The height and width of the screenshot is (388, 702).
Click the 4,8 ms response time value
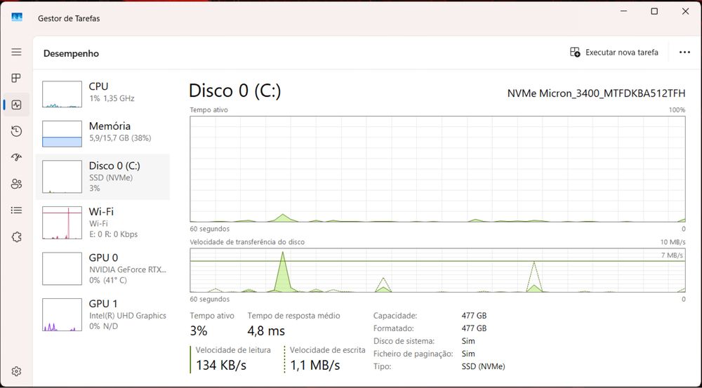266,331
